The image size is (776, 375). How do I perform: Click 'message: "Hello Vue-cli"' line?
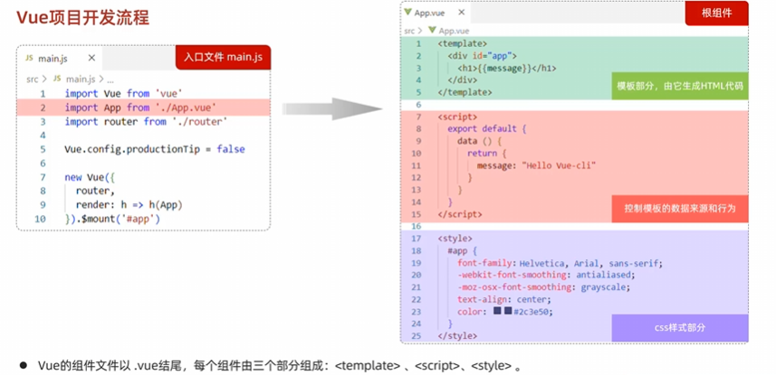point(536,165)
